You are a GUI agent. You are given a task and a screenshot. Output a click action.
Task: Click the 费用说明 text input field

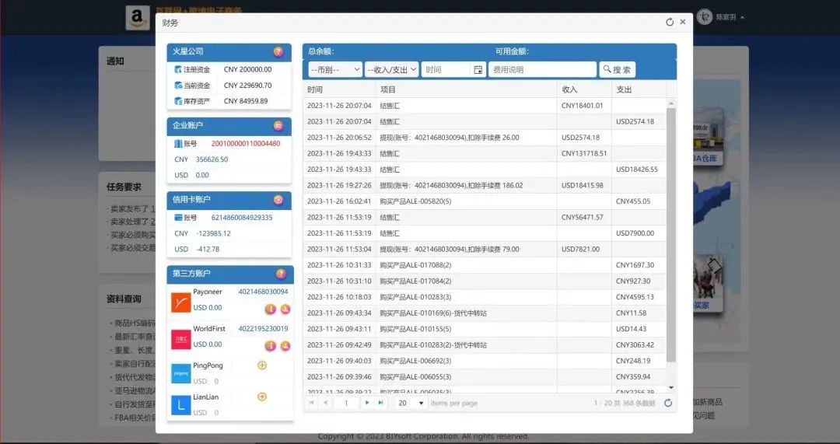pyautogui.click(x=542, y=70)
